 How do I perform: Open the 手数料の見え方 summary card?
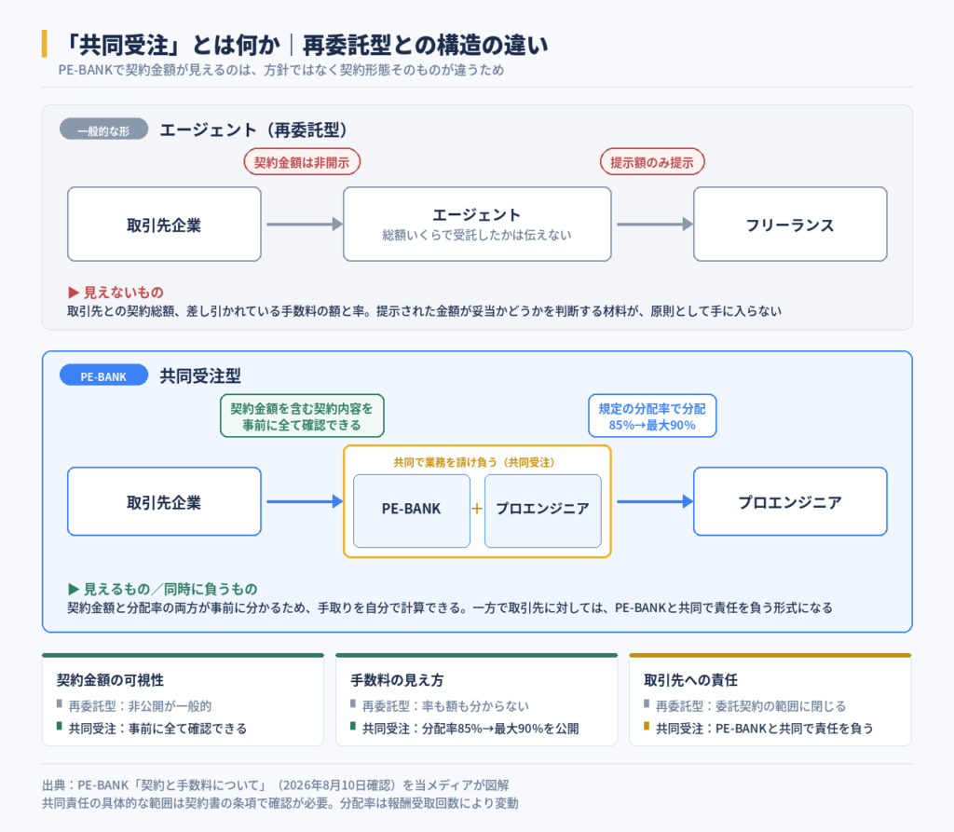(476, 700)
